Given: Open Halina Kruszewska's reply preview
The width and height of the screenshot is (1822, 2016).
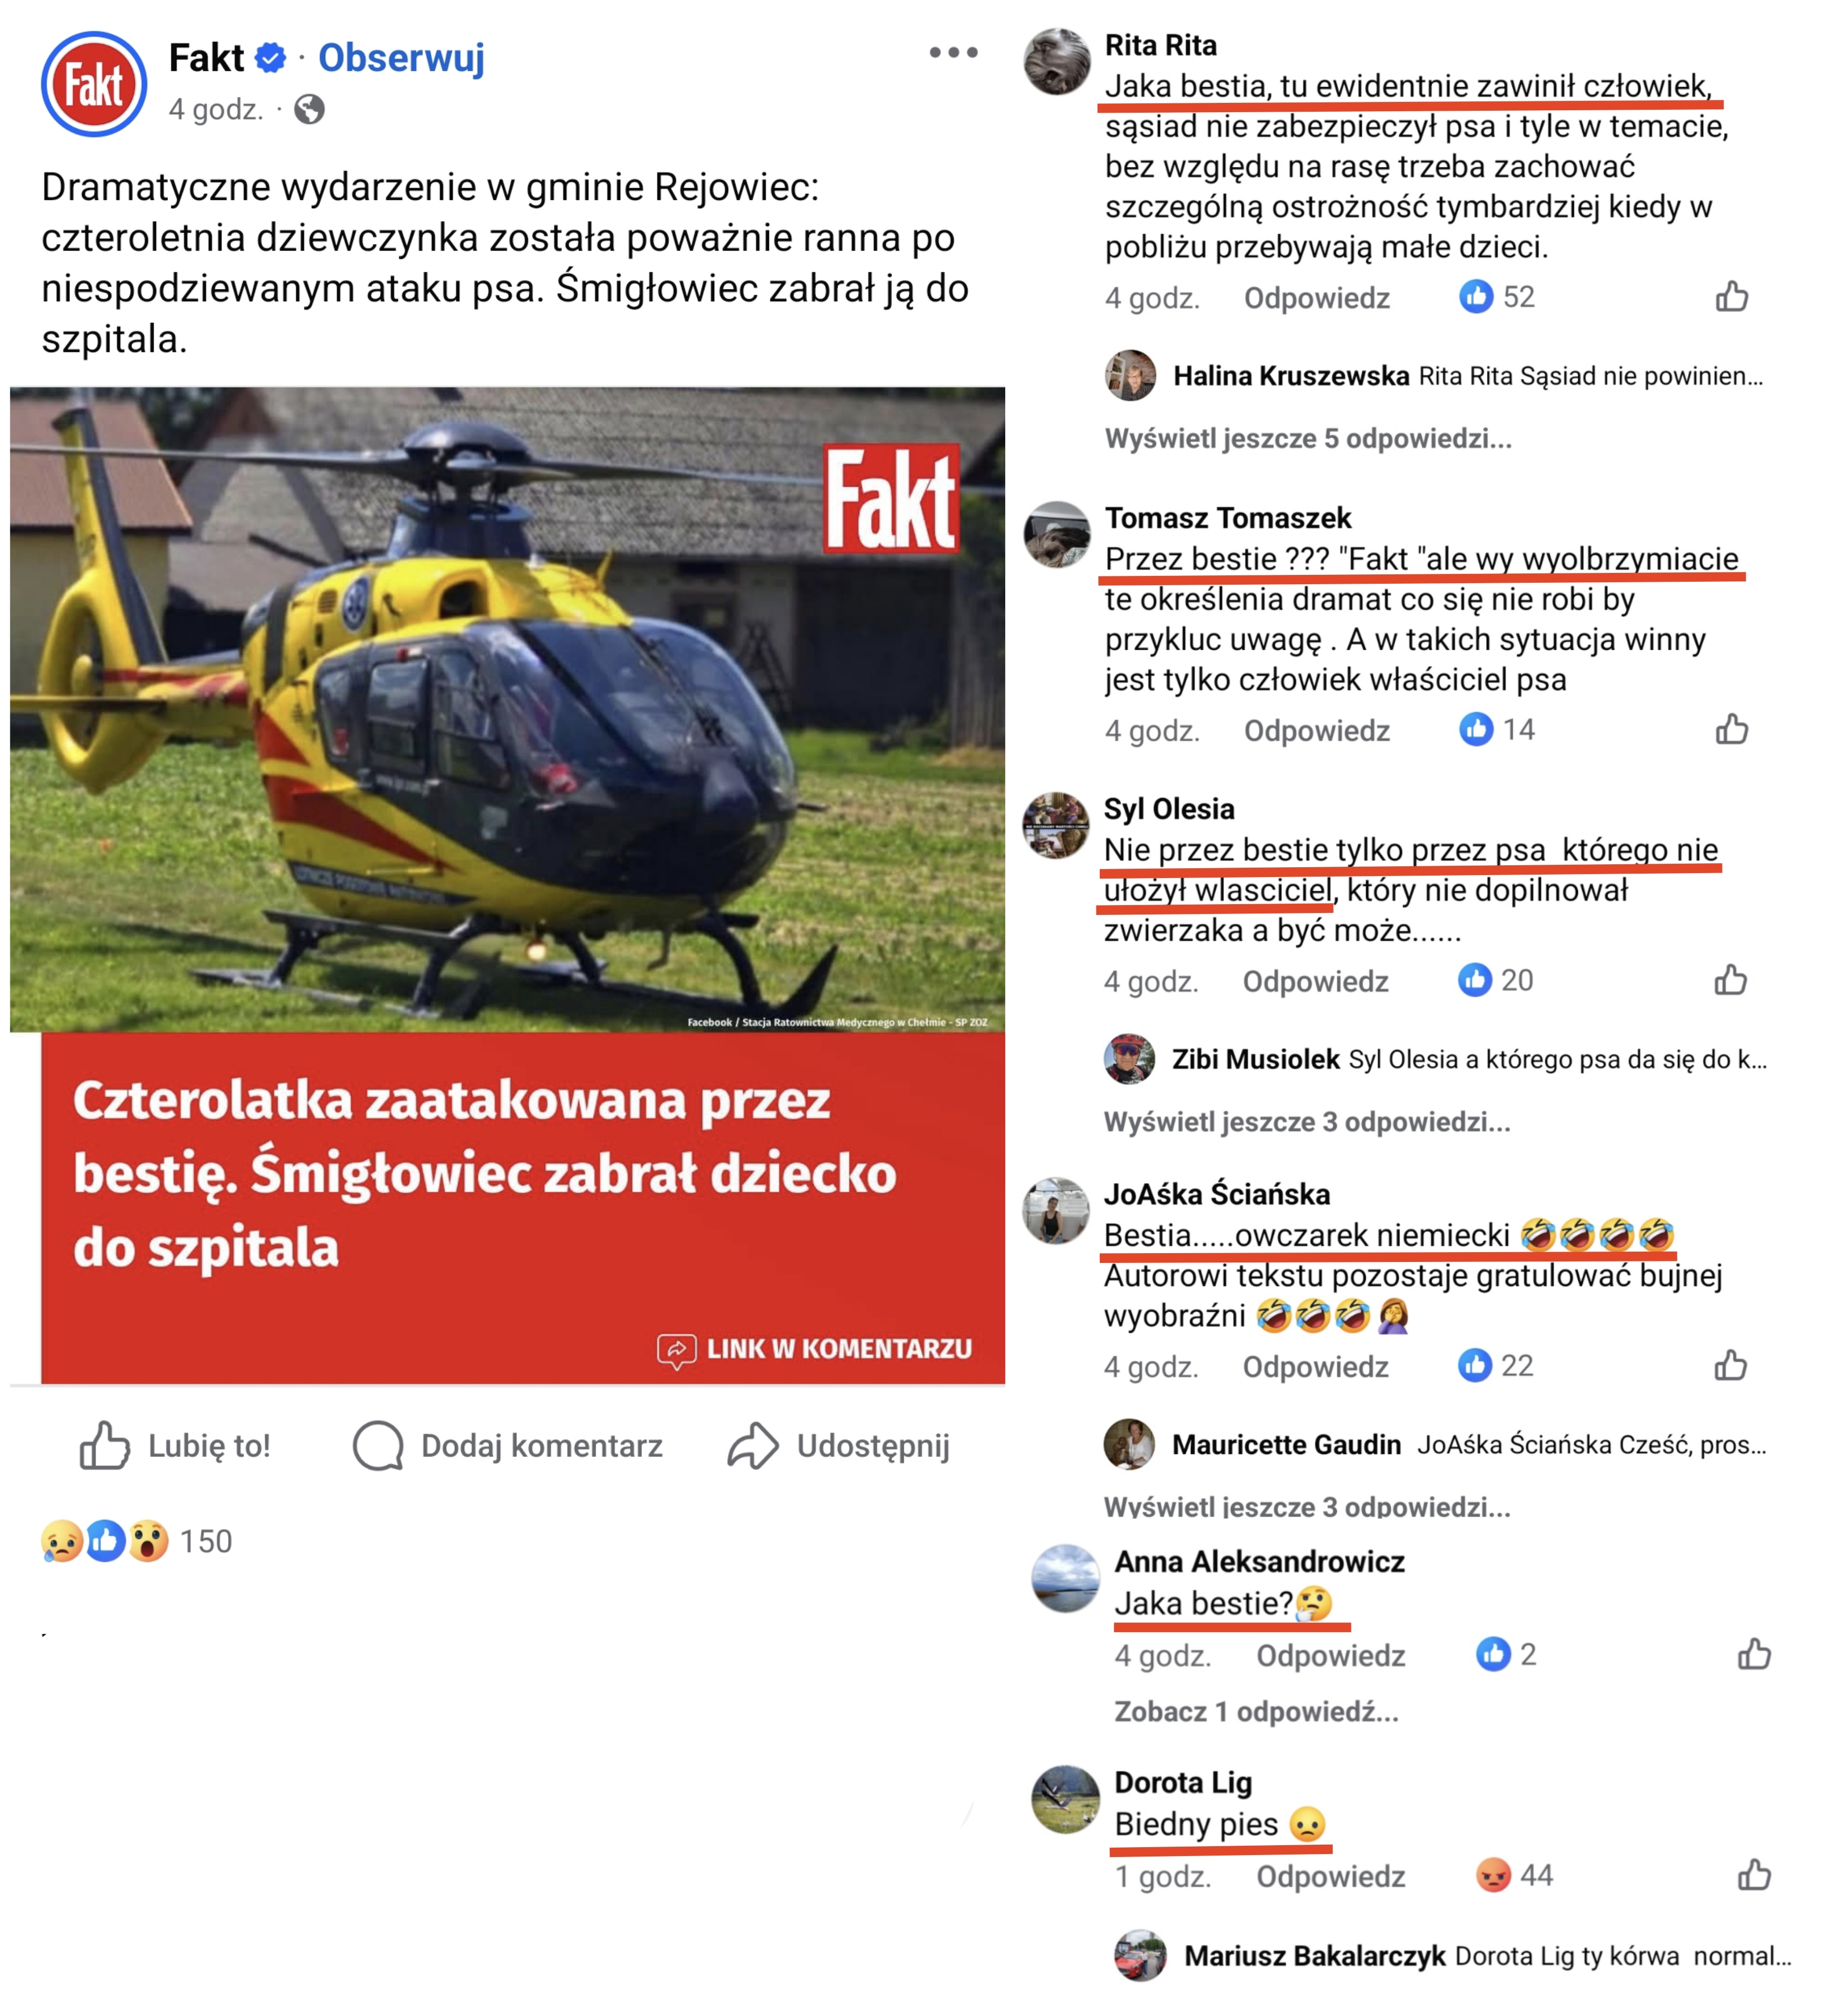Looking at the screenshot, I should 1434,376.
